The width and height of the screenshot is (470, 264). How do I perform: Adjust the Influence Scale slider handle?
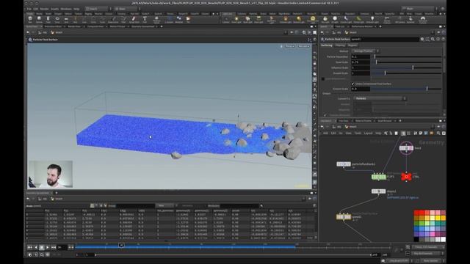coord(413,67)
